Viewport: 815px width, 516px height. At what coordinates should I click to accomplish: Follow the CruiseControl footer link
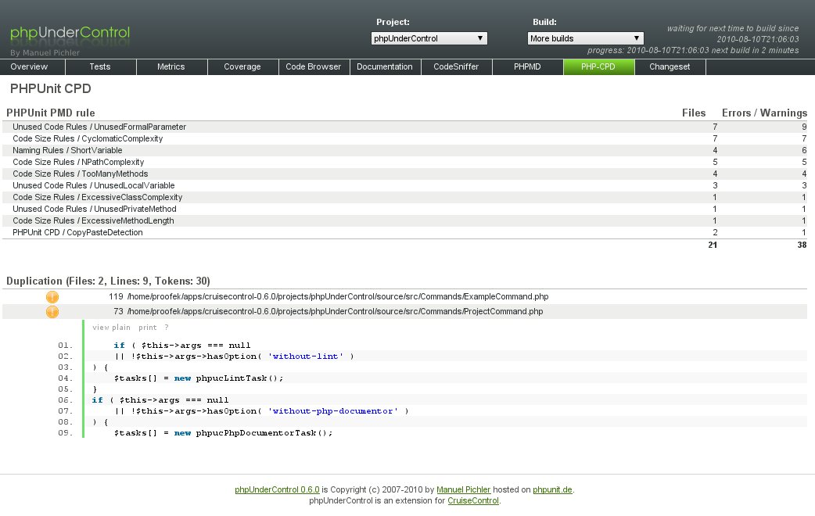(473, 500)
